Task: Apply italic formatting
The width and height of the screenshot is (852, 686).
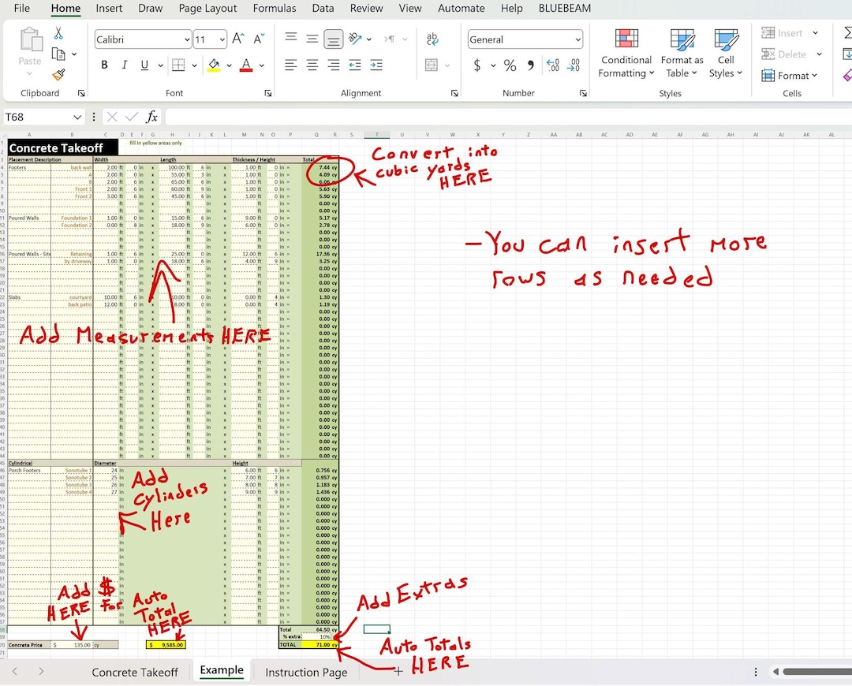Action: pos(124,65)
